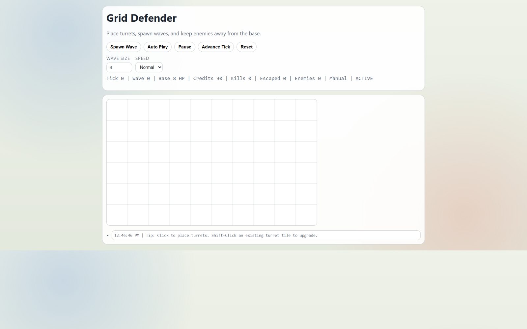Click the SPEED label

(x=142, y=58)
